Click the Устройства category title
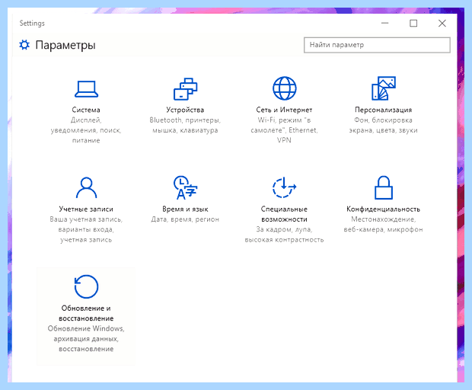The width and height of the screenshot is (472, 390). (185, 110)
